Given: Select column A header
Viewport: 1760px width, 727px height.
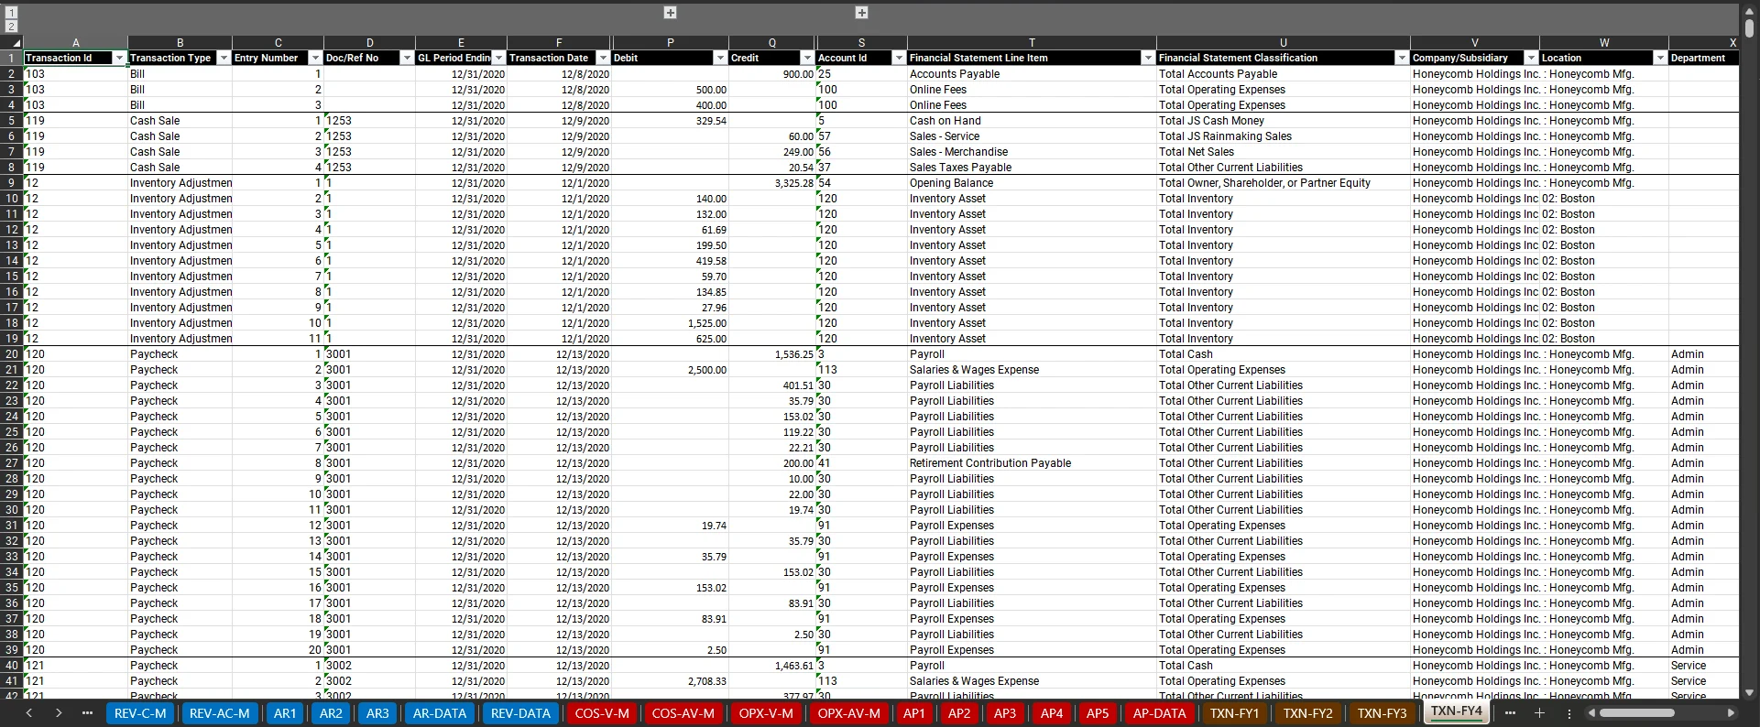Looking at the screenshot, I should (75, 43).
